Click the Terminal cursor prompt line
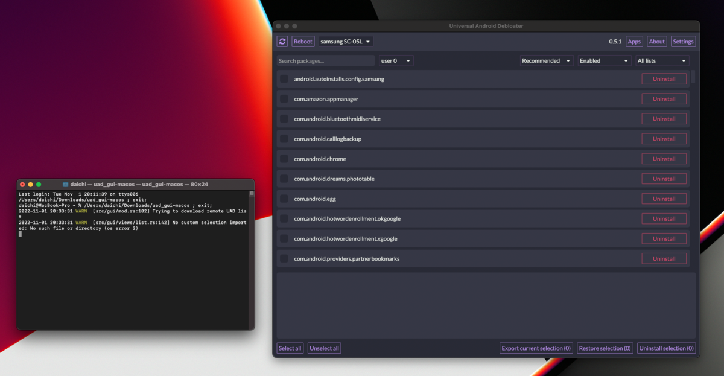This screenshot has height=376, width=724. 20,234
